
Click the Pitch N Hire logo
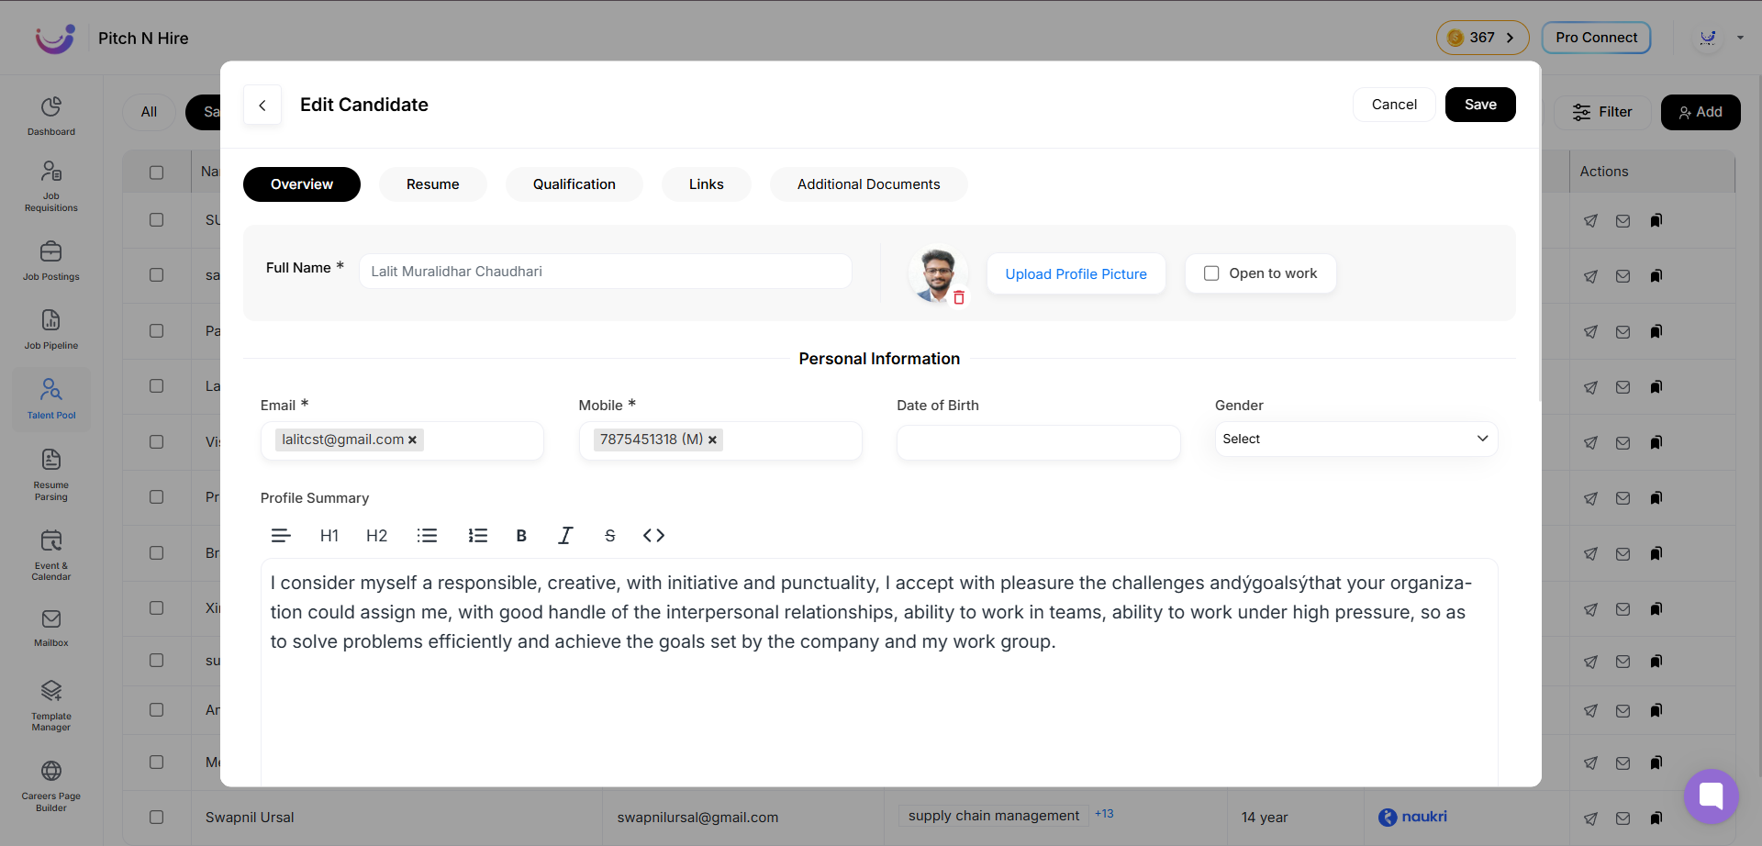coord(55,39)
